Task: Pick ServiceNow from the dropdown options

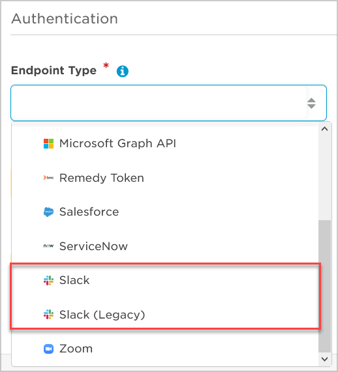Action: 165,246
